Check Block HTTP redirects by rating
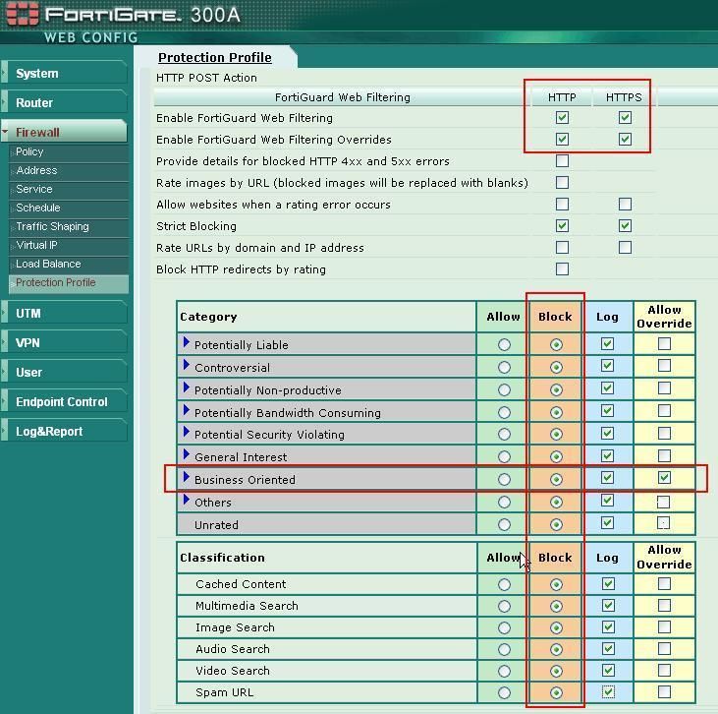The width and height of the screenshot is (718, 714). coord(562,269)
